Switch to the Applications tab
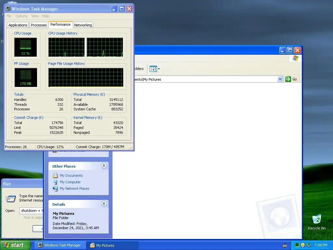Viewport: 333px width, 250px height. tap(18, 25)
